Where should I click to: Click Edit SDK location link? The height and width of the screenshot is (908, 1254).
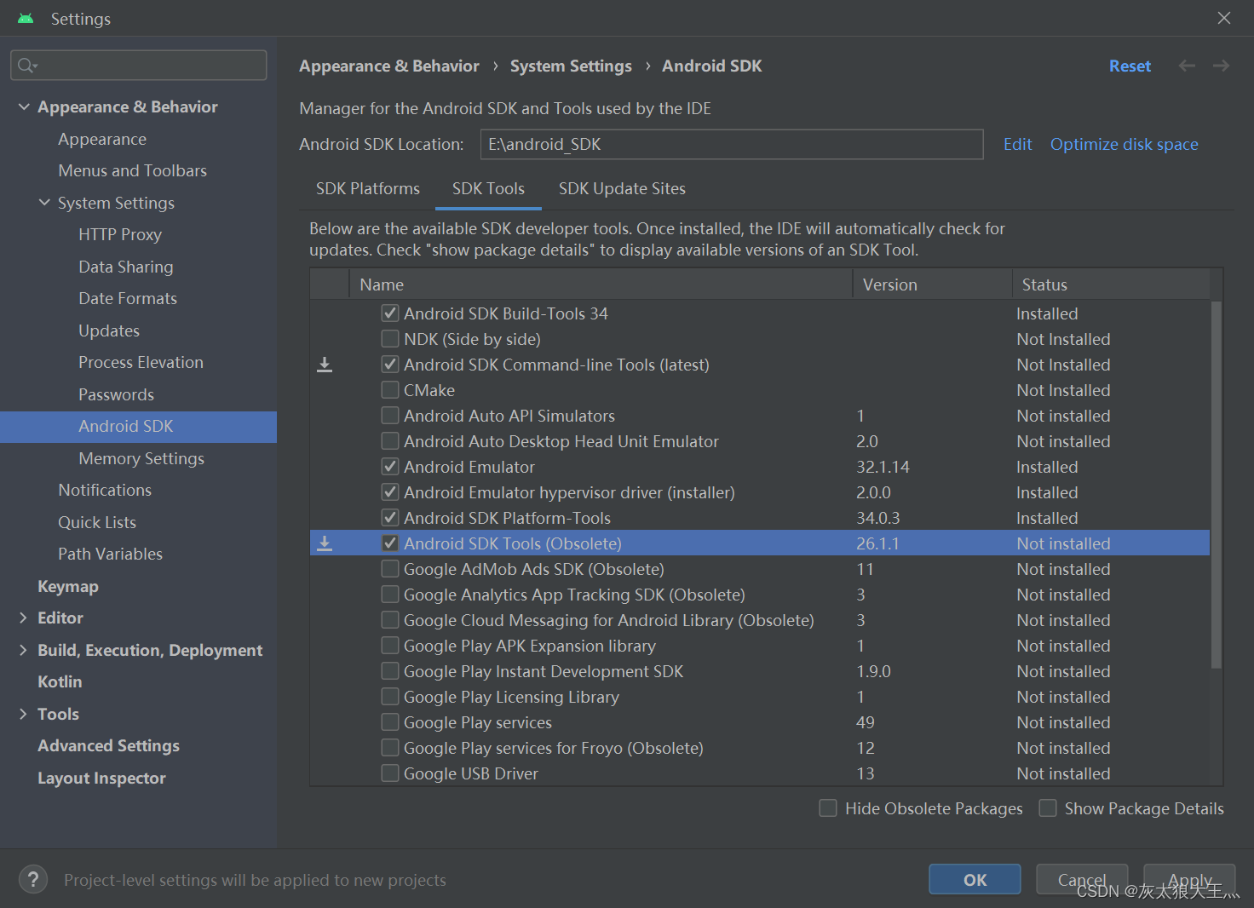click(1017, 144)
